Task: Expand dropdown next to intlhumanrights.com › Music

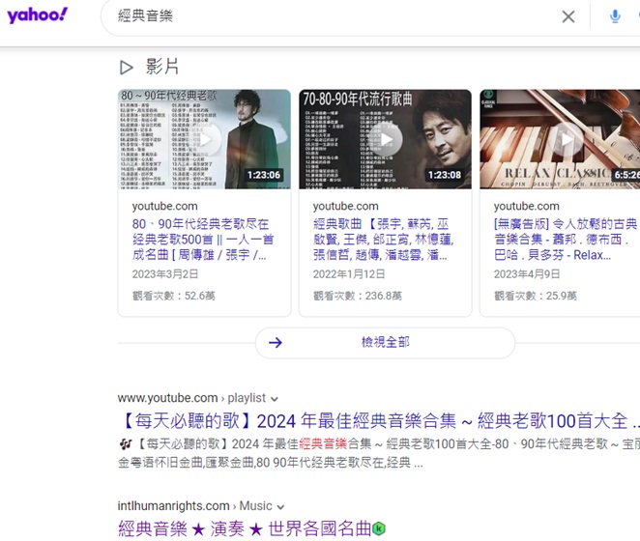Action: coord(280,507)
